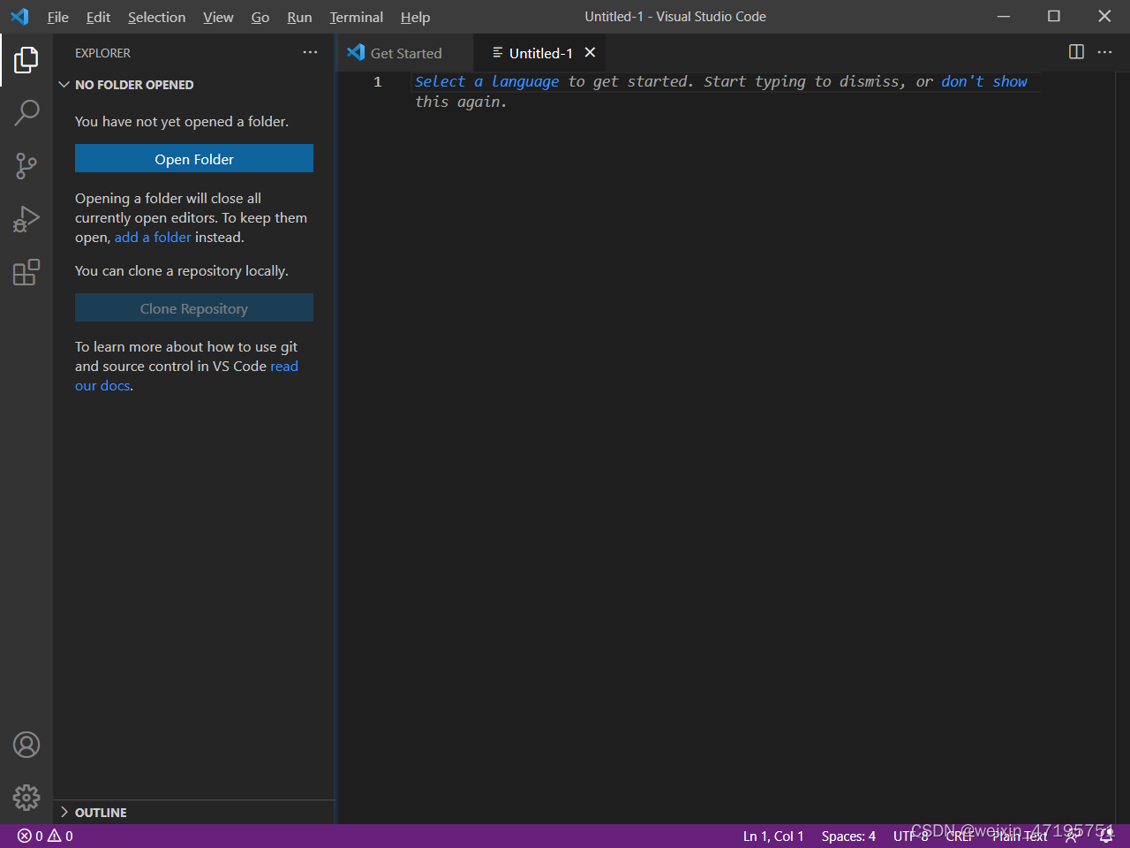
Task: Open the Accounts icon in activity bar
Action: [x=26, y=745]
